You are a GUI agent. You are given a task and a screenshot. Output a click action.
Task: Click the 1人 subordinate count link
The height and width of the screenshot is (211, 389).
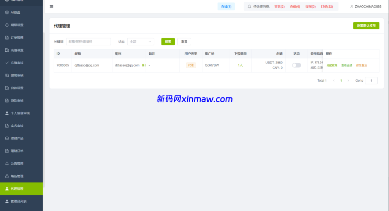pyautogui.click(x=240, y=65)
